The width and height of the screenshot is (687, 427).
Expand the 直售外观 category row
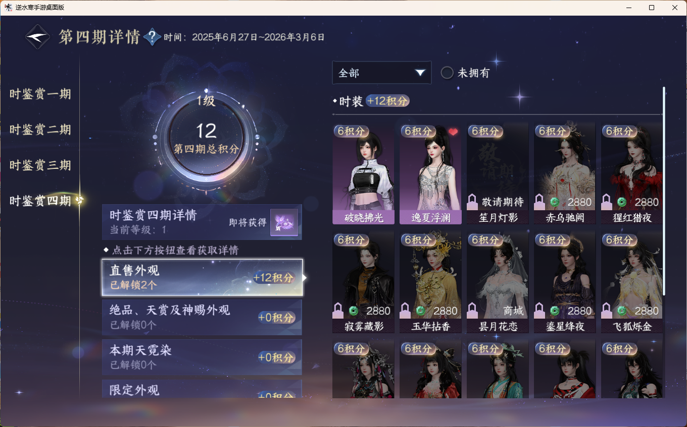202,277
